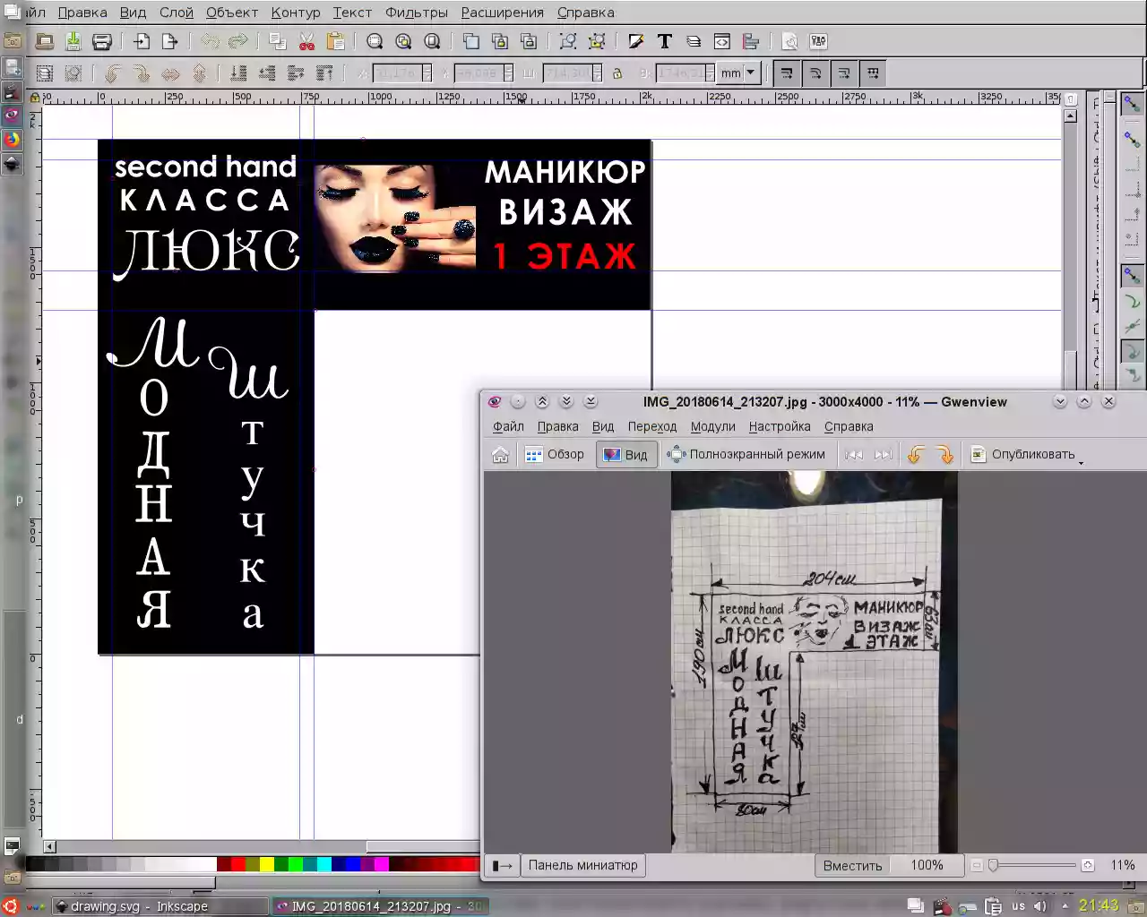The image size is (1147, 917).
Task: Open the ruler corner zoom expander button
Action: pyautogui.click(x=1070, y=99)
